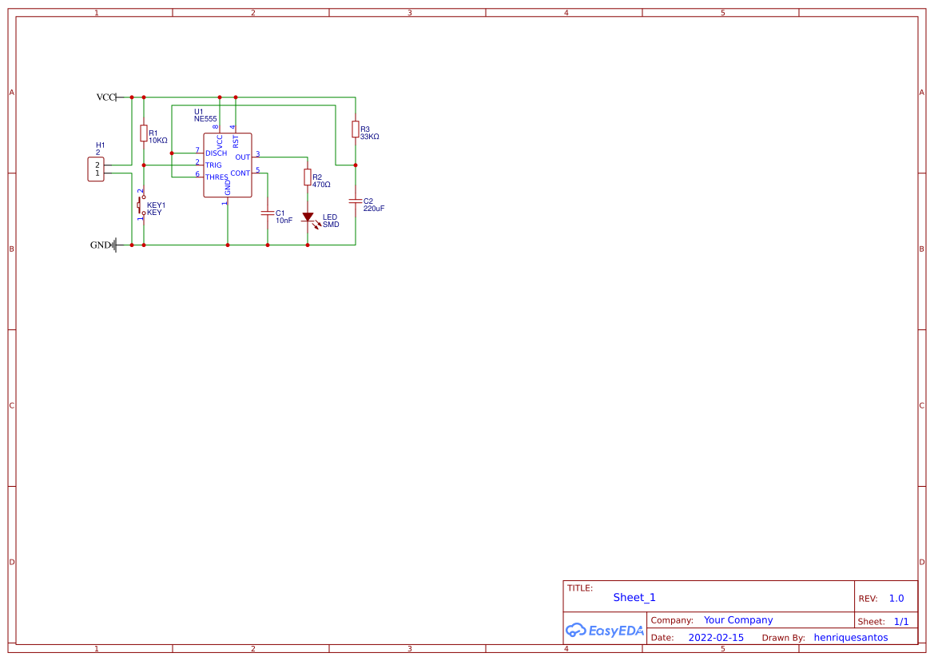Click the SMD LED symbol

309,217
